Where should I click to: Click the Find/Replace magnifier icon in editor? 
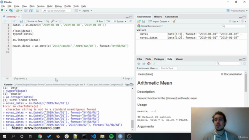click(47, 21)
